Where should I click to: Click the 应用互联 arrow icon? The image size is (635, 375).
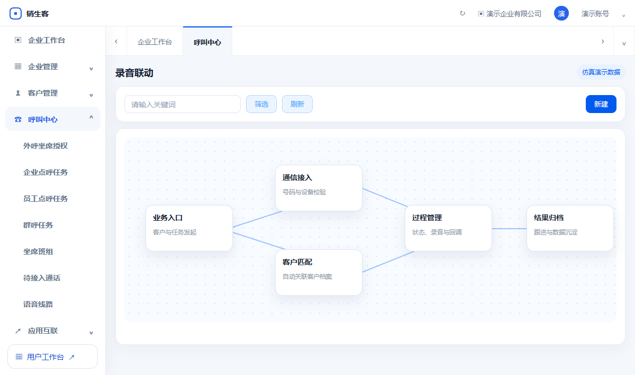tap(18, 331)
